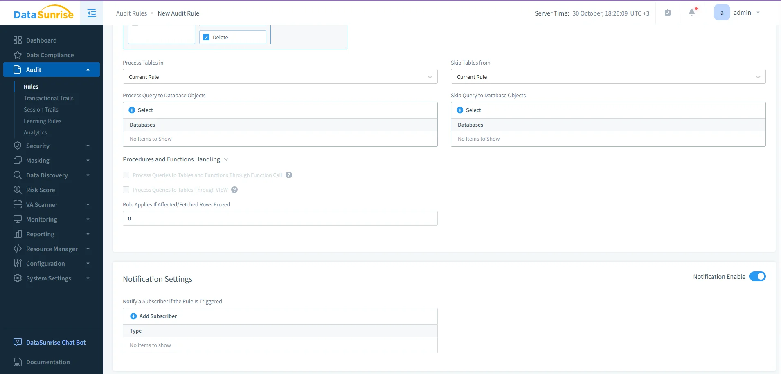Open the Skip Tables from dropdown

pos(608,76)
